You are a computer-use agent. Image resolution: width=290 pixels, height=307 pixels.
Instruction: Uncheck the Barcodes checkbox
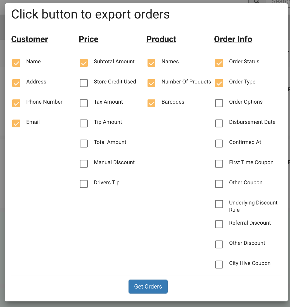(151, 103)
